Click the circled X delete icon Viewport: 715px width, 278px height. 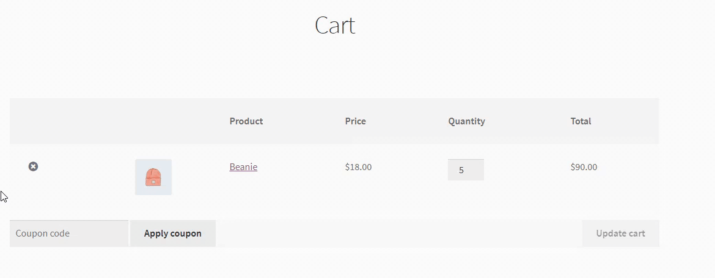tap(33, 166)
